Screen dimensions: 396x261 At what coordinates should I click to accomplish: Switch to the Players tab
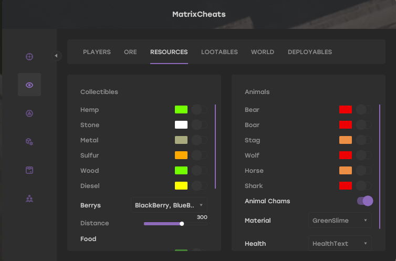point(97,52)
